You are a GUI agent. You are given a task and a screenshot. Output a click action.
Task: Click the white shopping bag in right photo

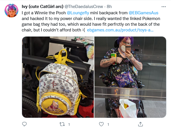(x=128, y=108)
